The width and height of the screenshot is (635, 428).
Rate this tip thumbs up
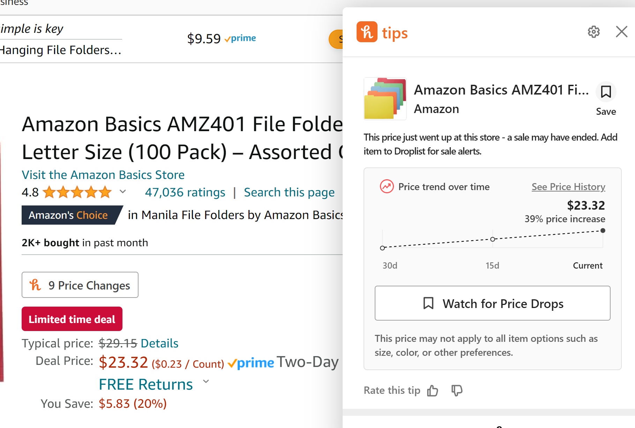(x=433, y=391)
